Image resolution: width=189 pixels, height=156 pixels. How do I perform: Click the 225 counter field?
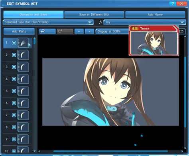(182, 31)
